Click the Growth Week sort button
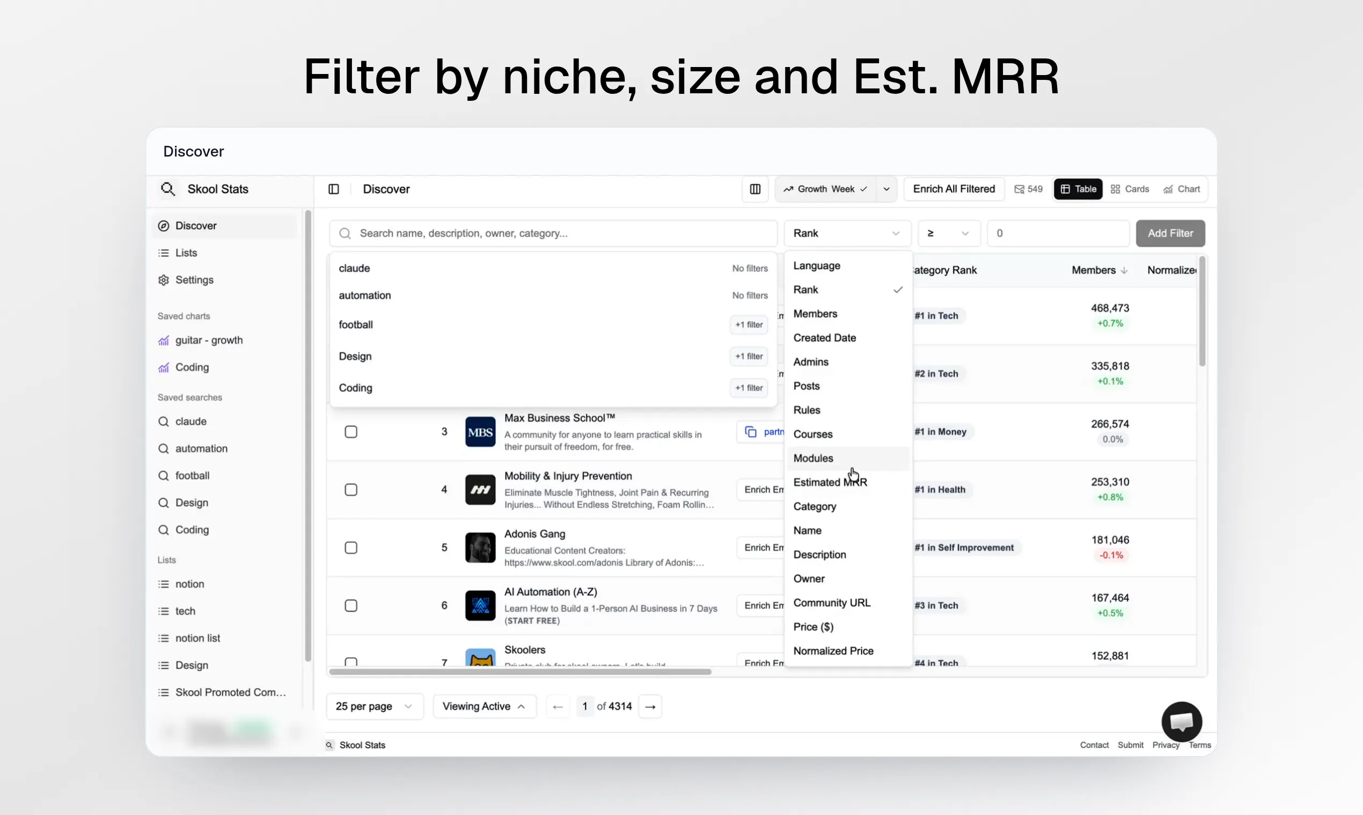Viewport: 1363px width, 815px height. click(x=825, y=189)
